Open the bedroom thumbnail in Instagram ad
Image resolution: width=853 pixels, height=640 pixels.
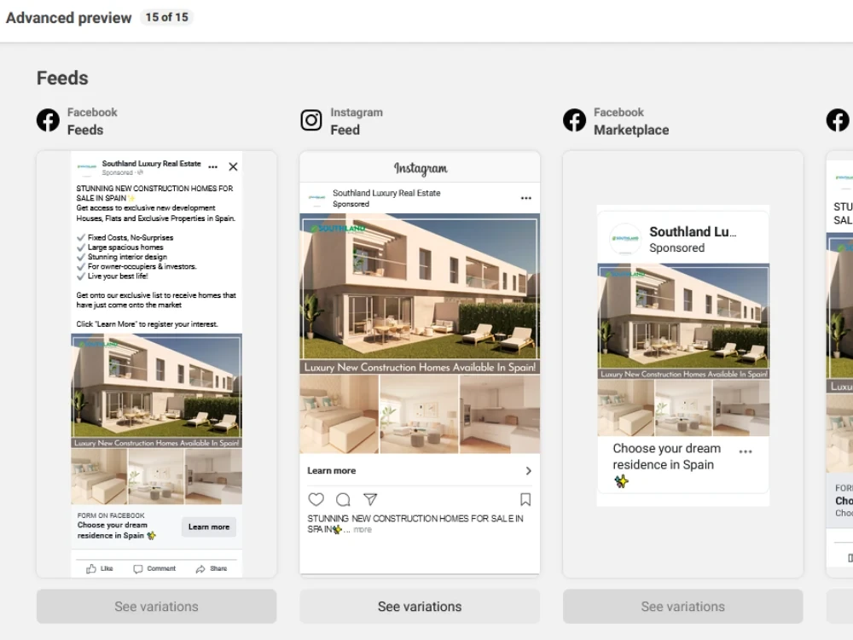(x=339, y=414)
